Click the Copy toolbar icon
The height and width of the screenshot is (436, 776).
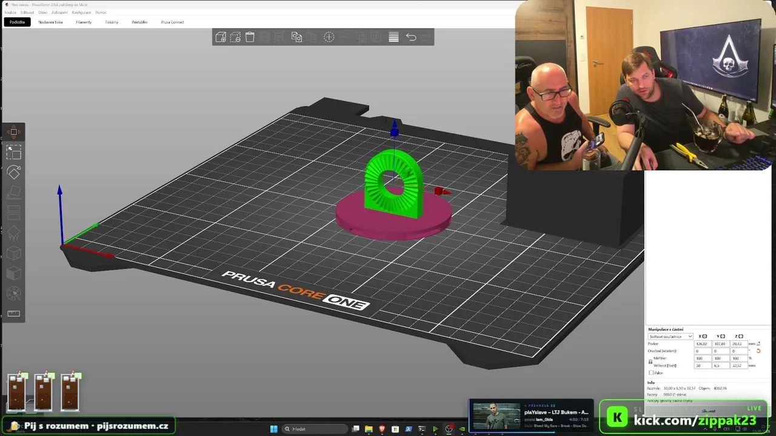[x=296, y=38]
